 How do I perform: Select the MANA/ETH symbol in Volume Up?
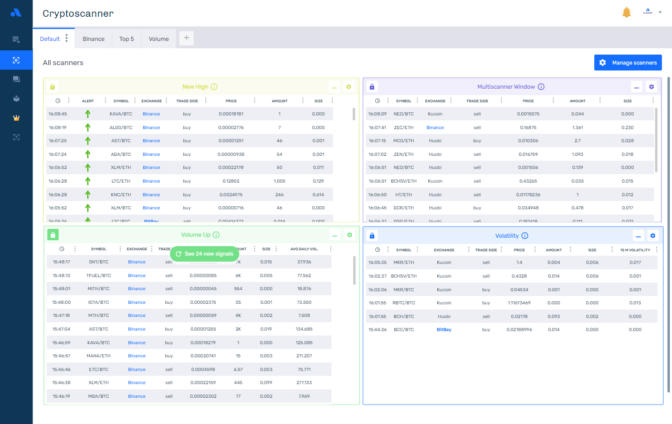click(99, 356)
